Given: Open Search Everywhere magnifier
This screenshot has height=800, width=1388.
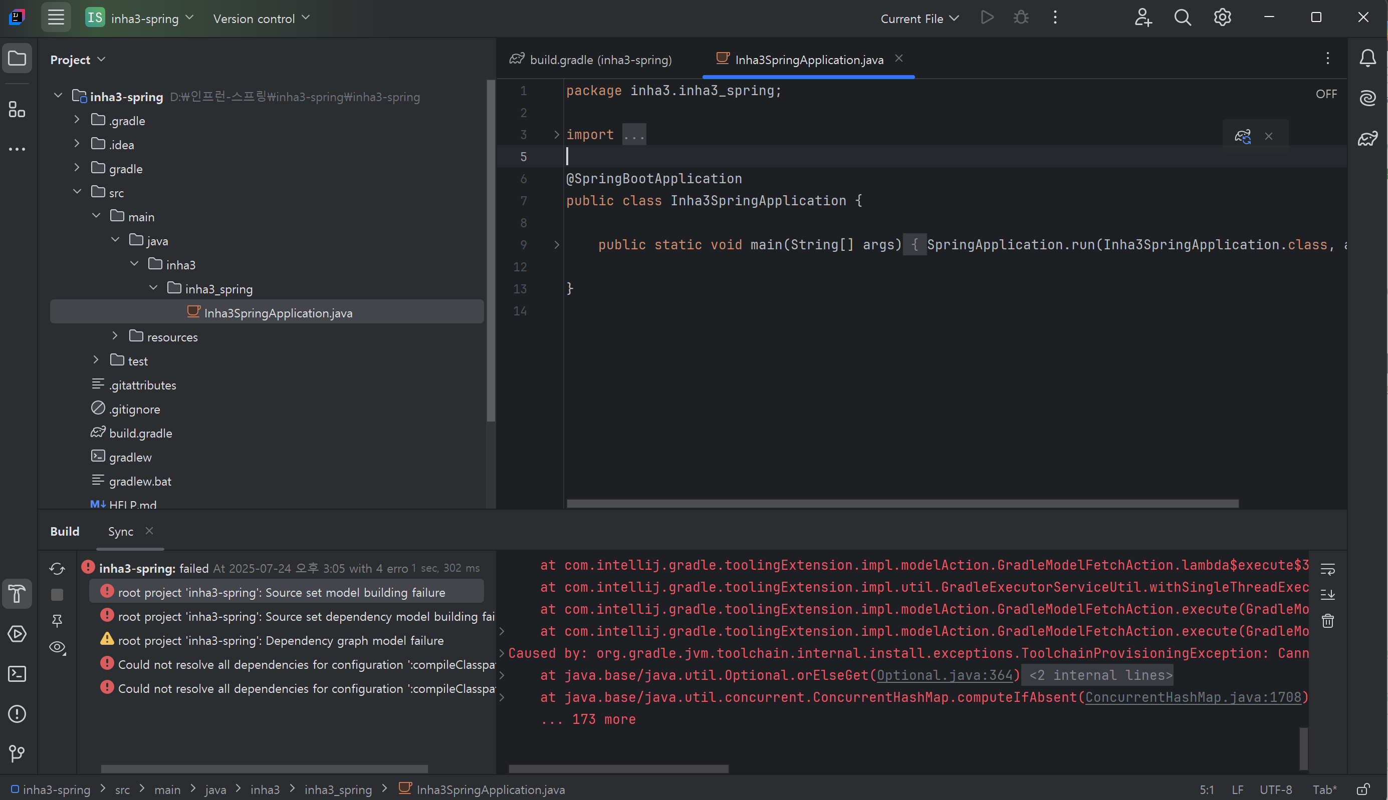Looking at the screenshot, I should coord(1183,18).
